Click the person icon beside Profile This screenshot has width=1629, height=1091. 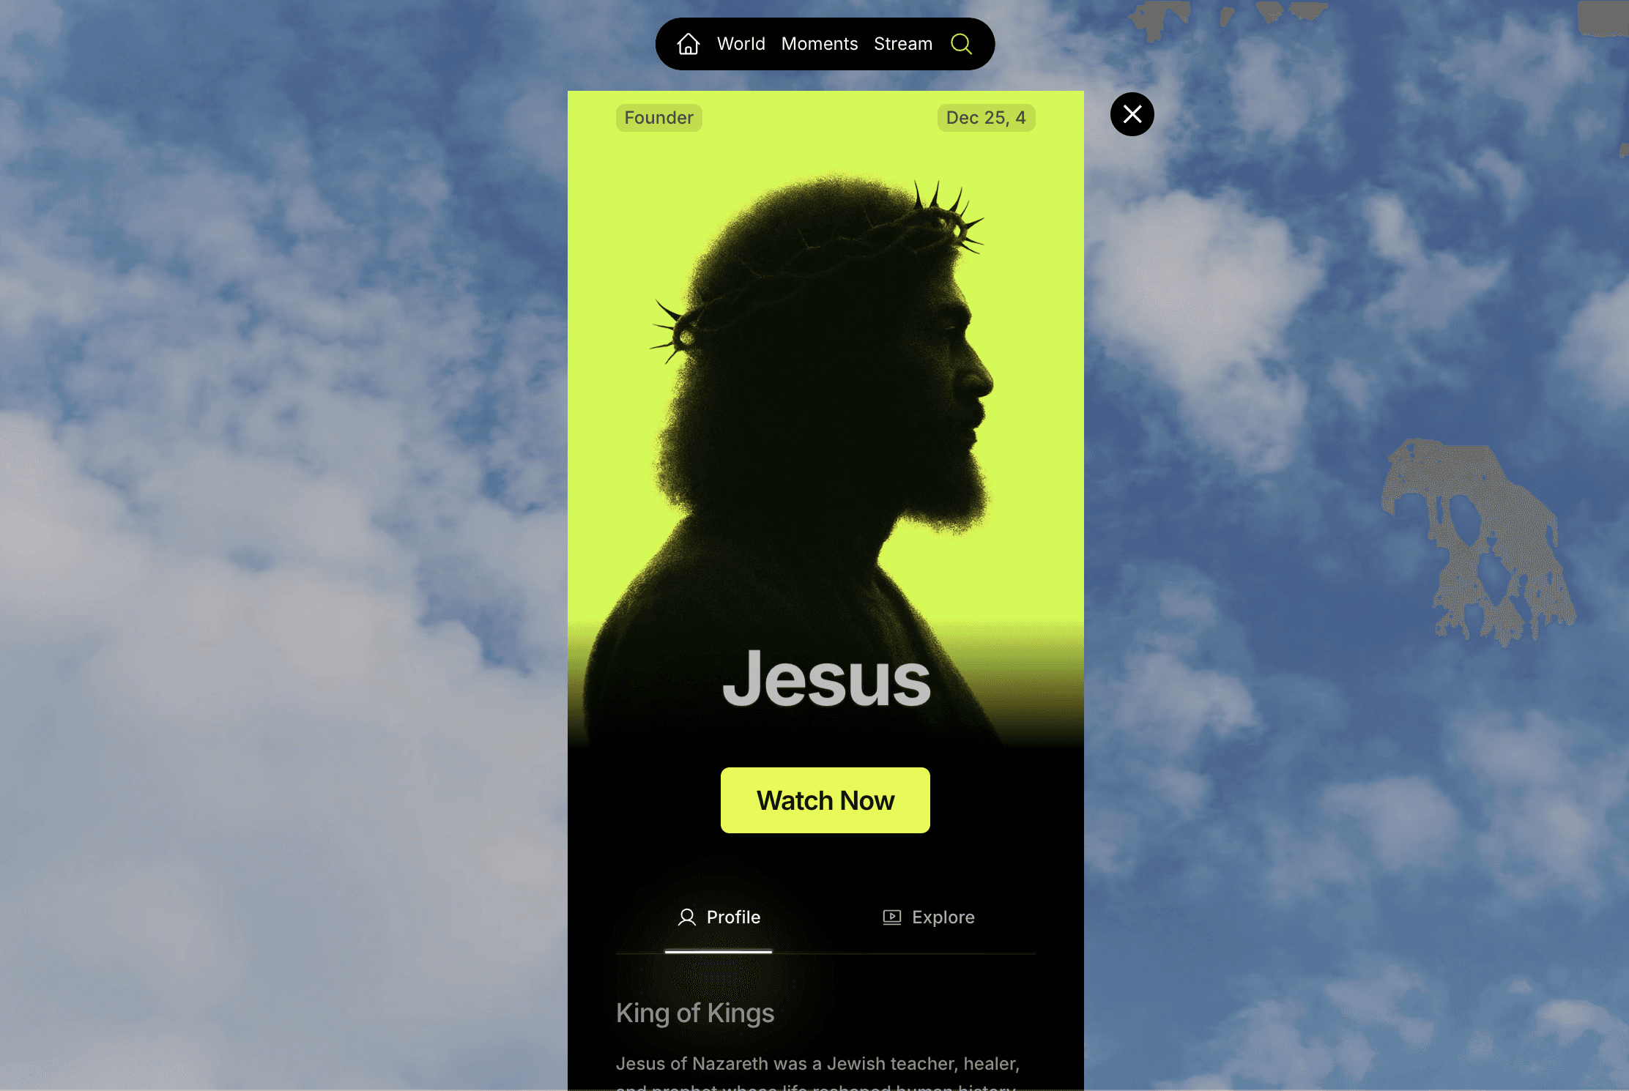[687, 917]
